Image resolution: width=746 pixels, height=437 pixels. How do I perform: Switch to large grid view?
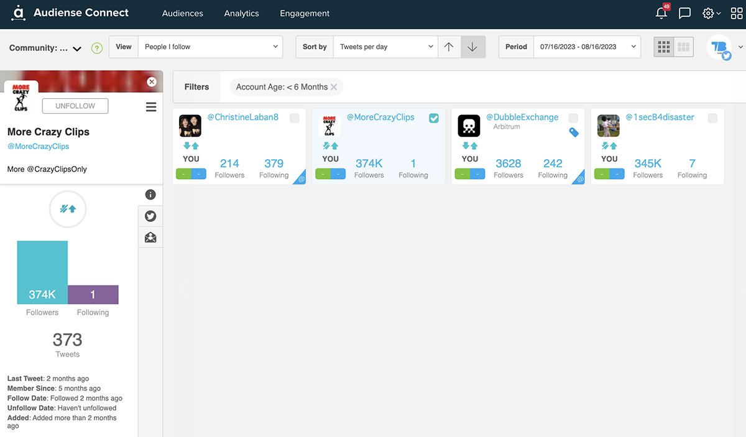click(684, 47)
